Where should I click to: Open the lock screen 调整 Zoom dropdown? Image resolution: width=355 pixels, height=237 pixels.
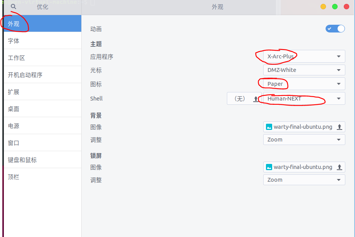pyautogui.click(x=304, y=180)
